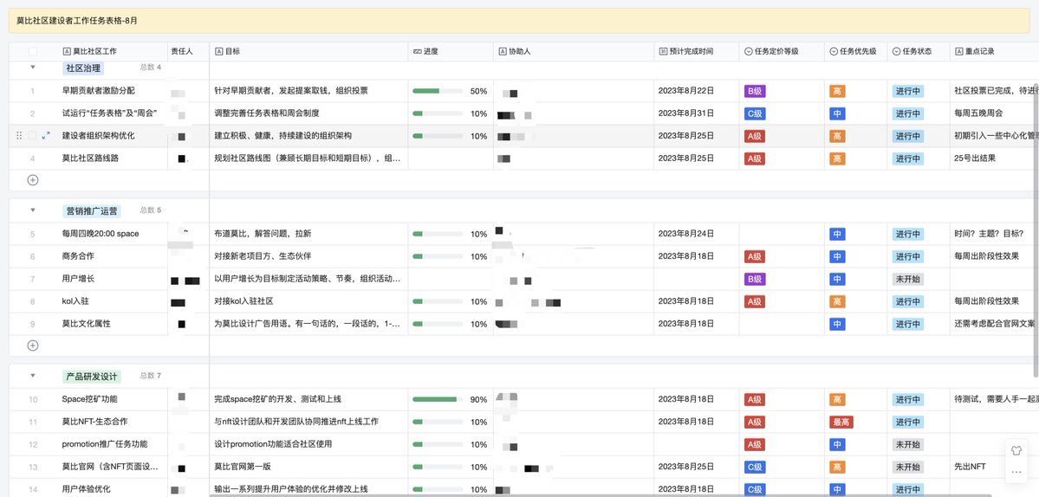Click the 莫比NFT-生态合作 task cell
The height and width of the screenshot is (497, 1039).
point(94,422)
